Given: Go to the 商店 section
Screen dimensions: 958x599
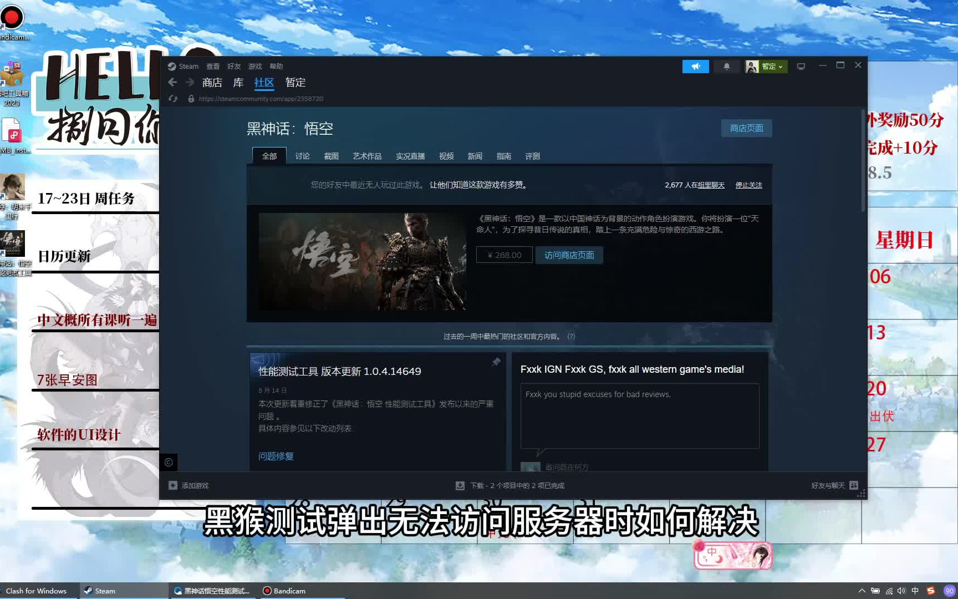Looking at the screenshot, I should [212, 83].
